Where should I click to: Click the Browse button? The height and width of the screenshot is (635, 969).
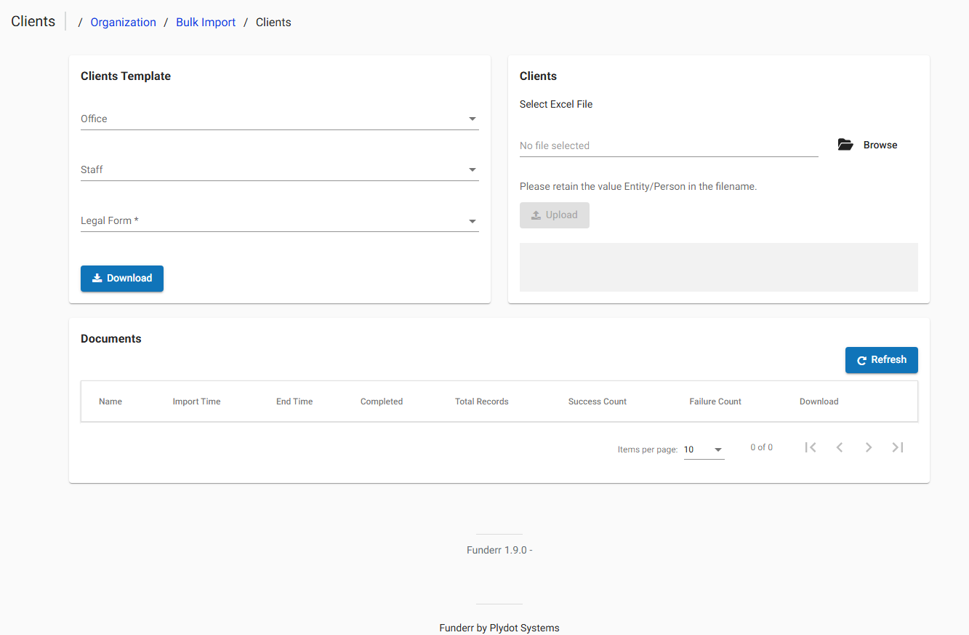click(867, 144)
